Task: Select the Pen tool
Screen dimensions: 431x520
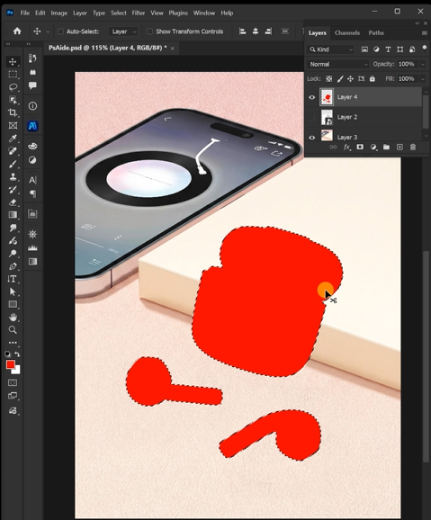Action: pyautogui.click(x=13, y=266)
